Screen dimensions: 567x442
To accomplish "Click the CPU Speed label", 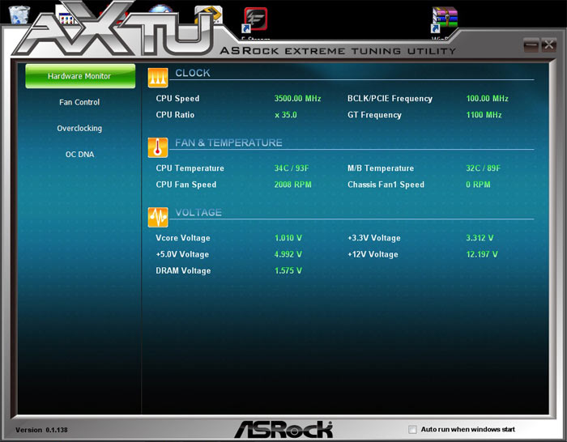I will 177,98.
